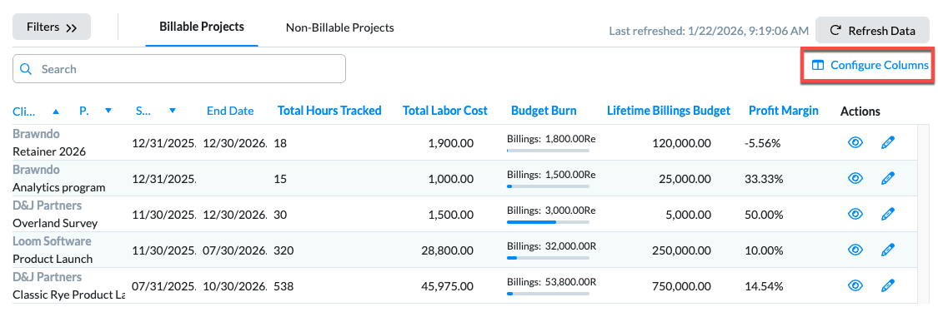This screenshot has width=938, height=322.
Task: Select Product Launch project name
Action: (x=53, y=260)
